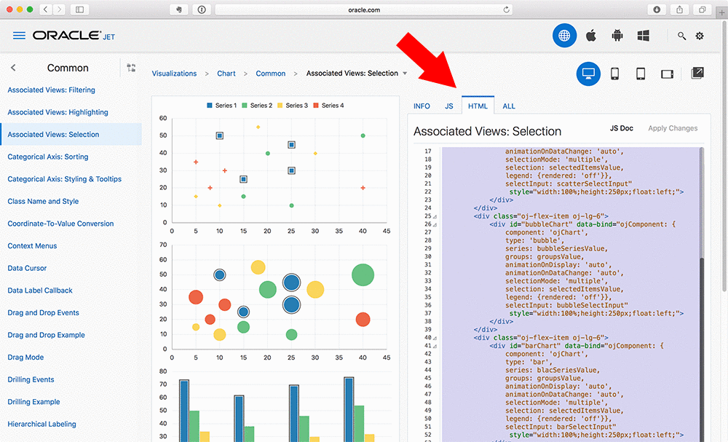728x442 pixels.
Task: Click the tree view icon beside Common
Action: [131, 68]
